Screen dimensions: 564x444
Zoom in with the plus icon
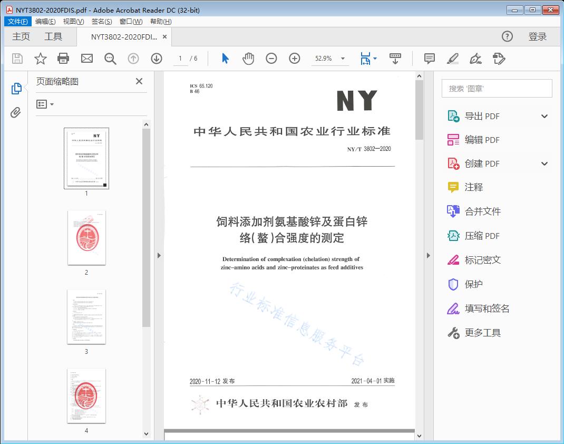coord(295,59)
